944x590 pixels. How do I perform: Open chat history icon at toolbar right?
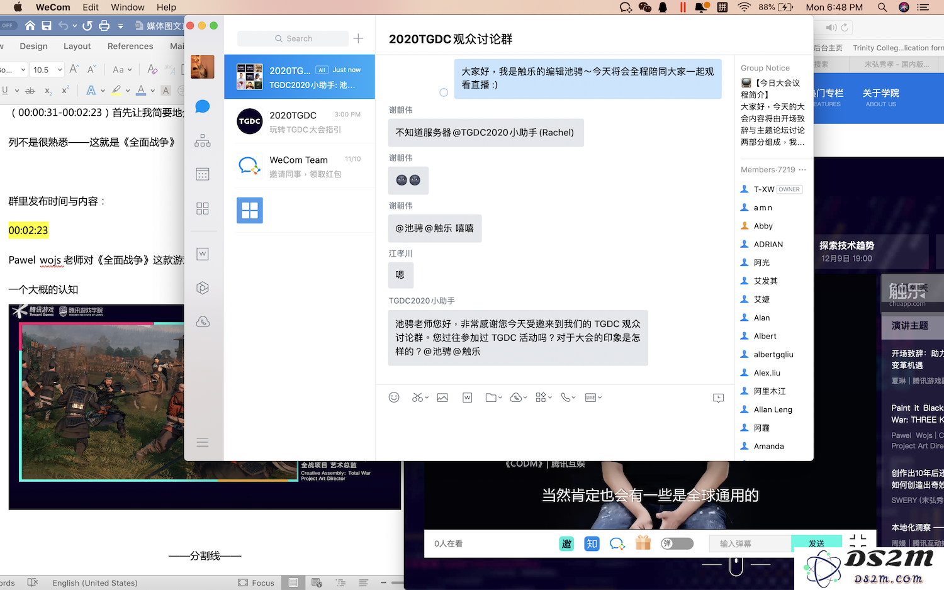tap(718, 398)
